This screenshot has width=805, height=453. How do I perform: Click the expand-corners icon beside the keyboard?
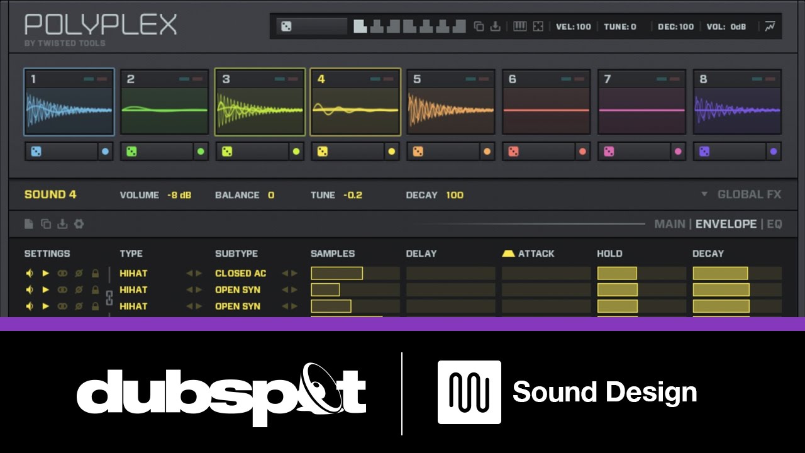(x=538, y=26)
